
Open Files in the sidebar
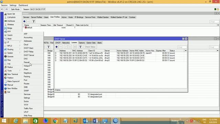click(9, 60)
